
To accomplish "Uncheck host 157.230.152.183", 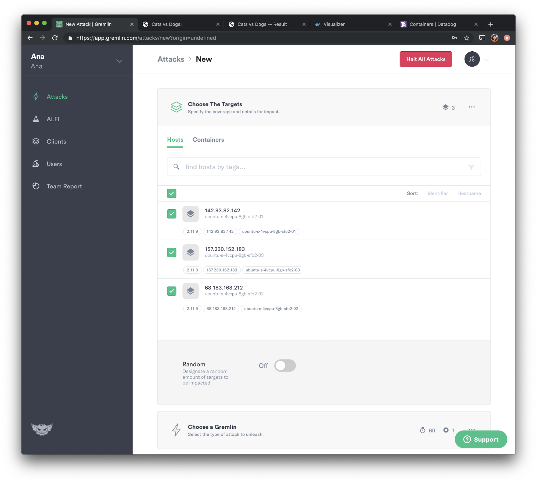I will [172, 252].
